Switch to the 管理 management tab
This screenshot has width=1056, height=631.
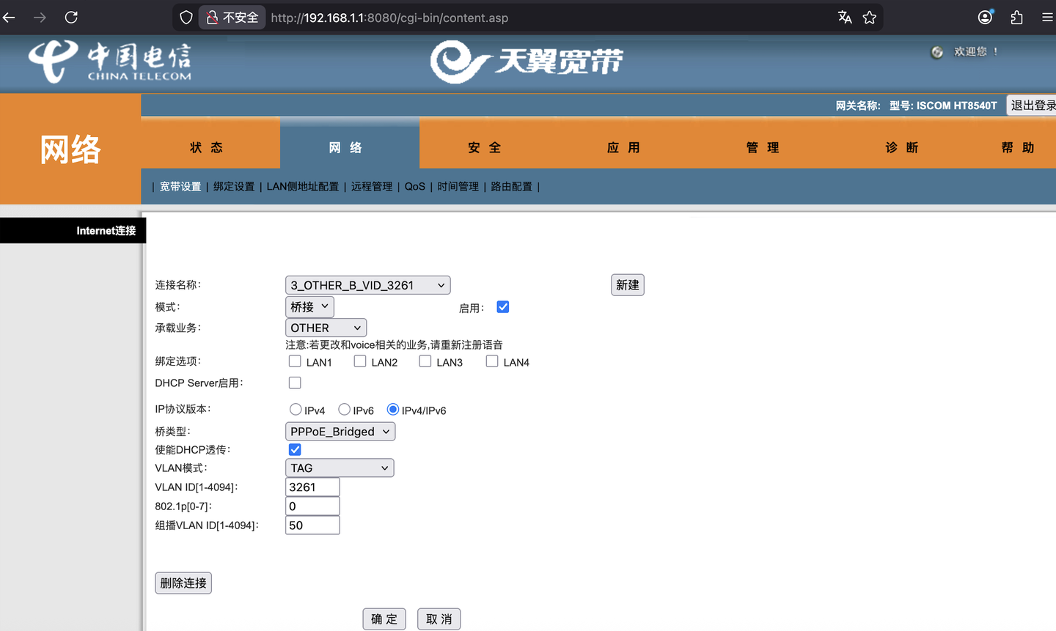pyautogui.click(x=763, y=147)
